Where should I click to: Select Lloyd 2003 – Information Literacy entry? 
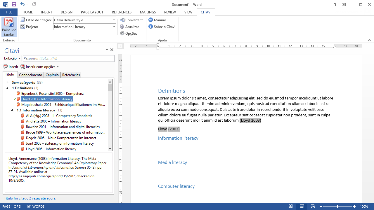coord(47,99)
